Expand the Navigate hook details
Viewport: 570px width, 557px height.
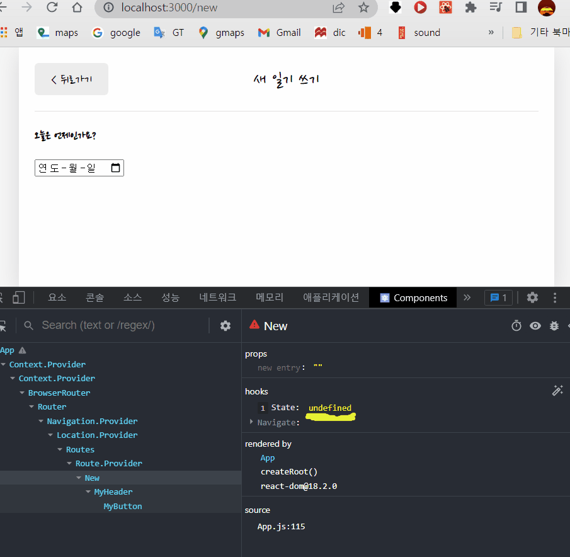coord(251,422)
